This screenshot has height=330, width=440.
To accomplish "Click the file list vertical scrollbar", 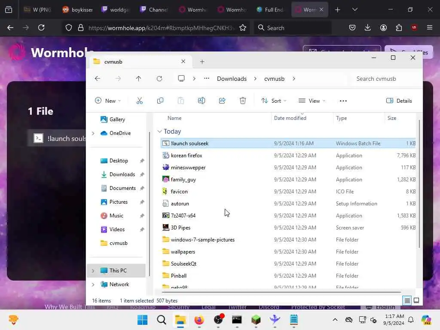I will pyautogui.click(x=419, y=184).
